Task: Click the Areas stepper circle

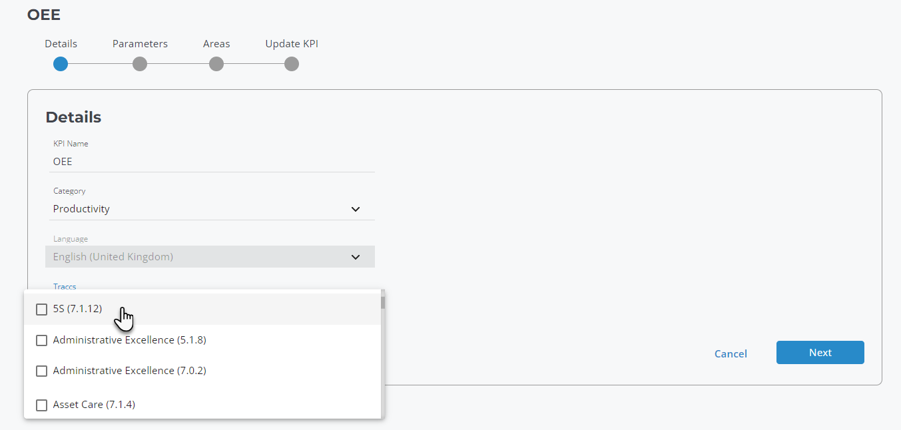Action: click(x=216, y=64)
